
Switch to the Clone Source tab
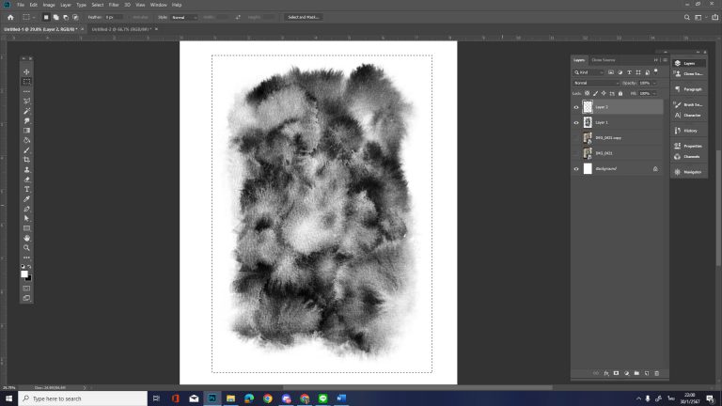tap(603, 60)
